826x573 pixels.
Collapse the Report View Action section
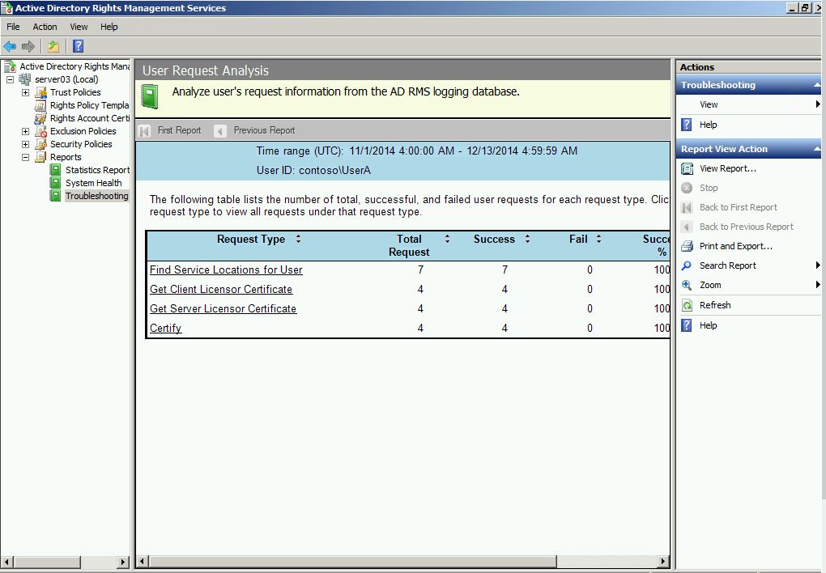pyautogui.click(x=816, y=149)
